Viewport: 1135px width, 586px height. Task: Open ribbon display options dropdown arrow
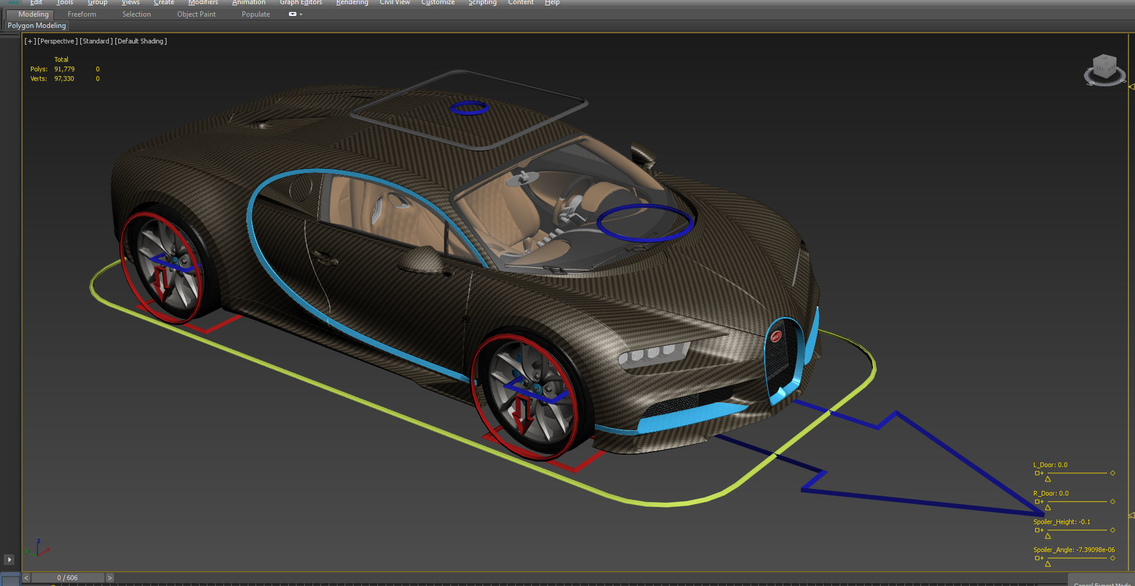tap(301, 14)
